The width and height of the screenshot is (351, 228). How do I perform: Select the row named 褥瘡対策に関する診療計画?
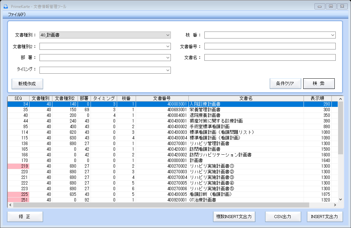point(173,121)
